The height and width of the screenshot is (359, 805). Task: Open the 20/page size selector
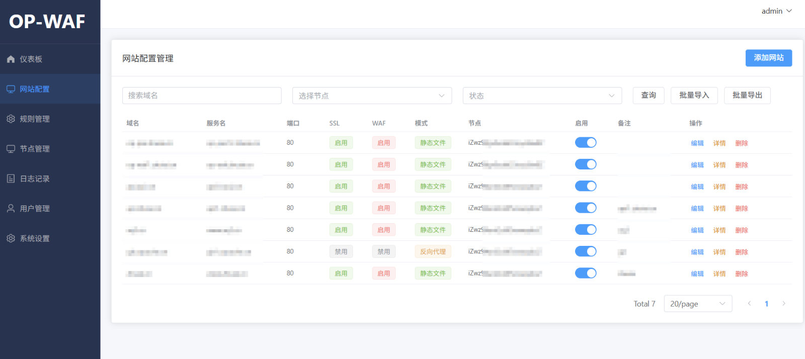click(x=697, y=304)
